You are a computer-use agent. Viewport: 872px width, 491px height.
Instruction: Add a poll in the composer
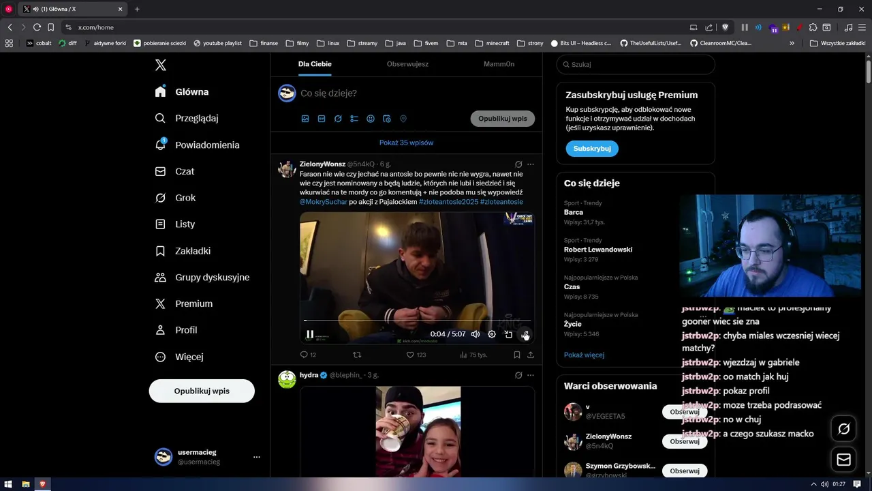[x=354, y=119]
